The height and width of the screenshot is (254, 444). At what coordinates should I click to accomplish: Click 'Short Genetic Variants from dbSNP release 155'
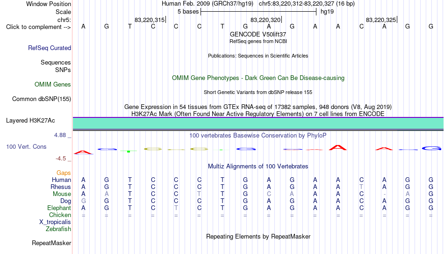pyautogui.click(x=258, y=93)
